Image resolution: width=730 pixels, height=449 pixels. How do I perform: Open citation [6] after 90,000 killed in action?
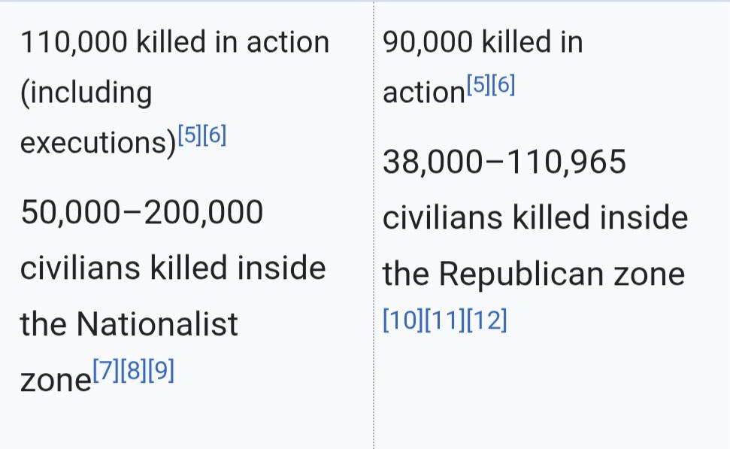[x=503, y=85]
